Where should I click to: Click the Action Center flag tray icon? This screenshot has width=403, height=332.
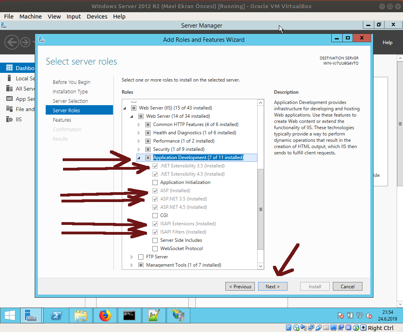click(340, 315)
